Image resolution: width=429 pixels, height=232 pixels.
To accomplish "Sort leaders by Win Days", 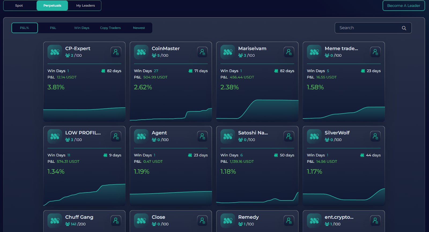I will pyautogui.click(x=82, y=28).
